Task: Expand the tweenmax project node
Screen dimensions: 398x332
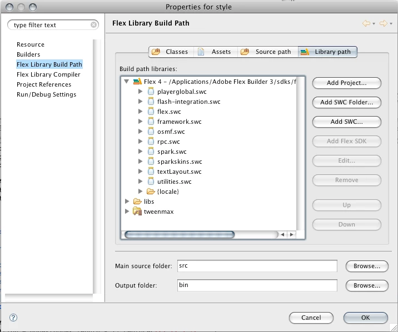Action: point(127,212)
